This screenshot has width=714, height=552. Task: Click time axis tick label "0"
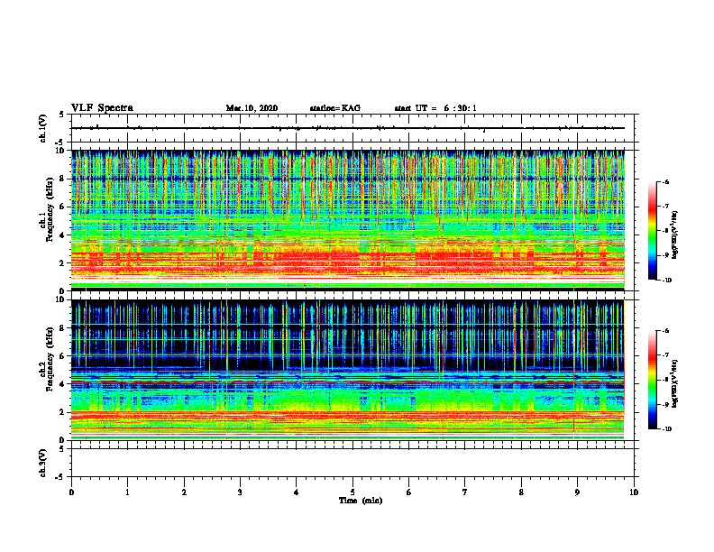(x=71, y=492)
